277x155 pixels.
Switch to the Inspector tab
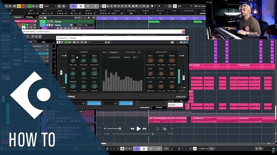tap(18, 17)
